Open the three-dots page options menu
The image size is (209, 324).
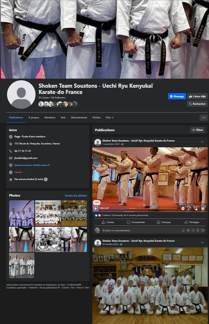pos(204,118)
